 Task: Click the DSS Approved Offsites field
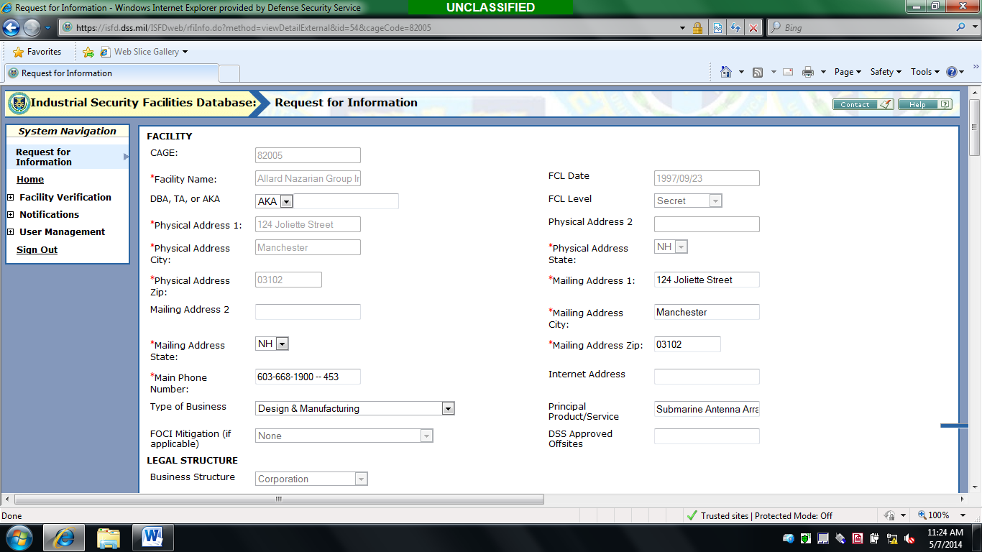(x=707, y=436)
